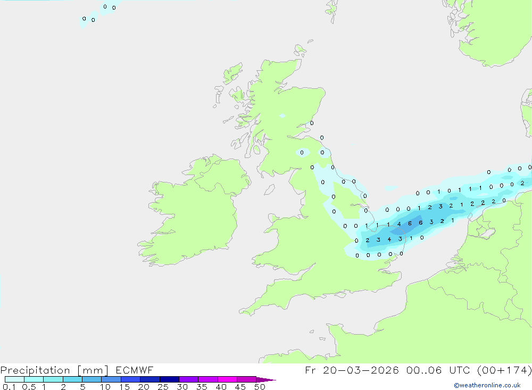Select the 5–10 mm legend color swatch
This screenshot has height=390, width=532.
coord(92,379)
